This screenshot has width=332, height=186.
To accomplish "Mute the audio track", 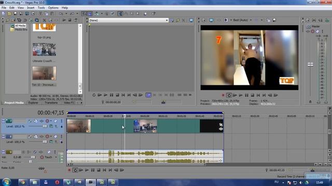I will coord(49,152).
